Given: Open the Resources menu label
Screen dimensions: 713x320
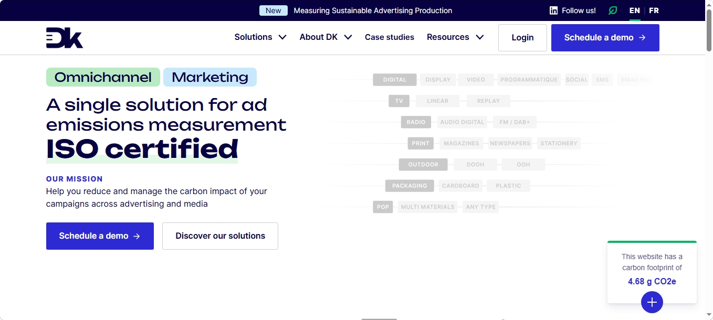Looking at the screenshot, I should tap(448, 37).
